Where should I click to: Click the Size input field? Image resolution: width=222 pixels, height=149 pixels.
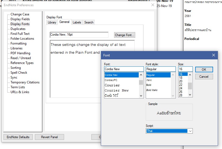click(185, 69)
